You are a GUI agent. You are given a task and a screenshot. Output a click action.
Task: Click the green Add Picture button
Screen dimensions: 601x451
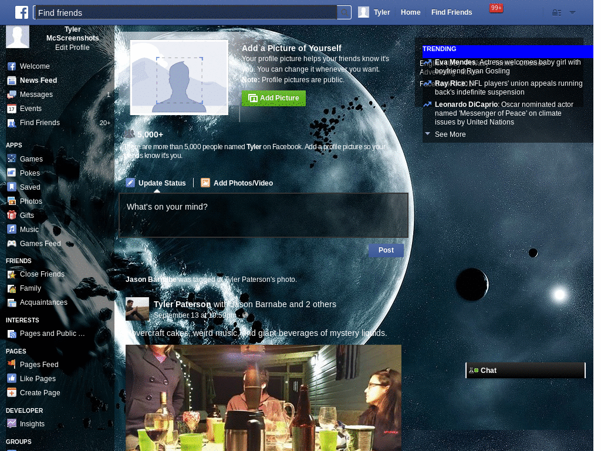[x=274, y=98]
